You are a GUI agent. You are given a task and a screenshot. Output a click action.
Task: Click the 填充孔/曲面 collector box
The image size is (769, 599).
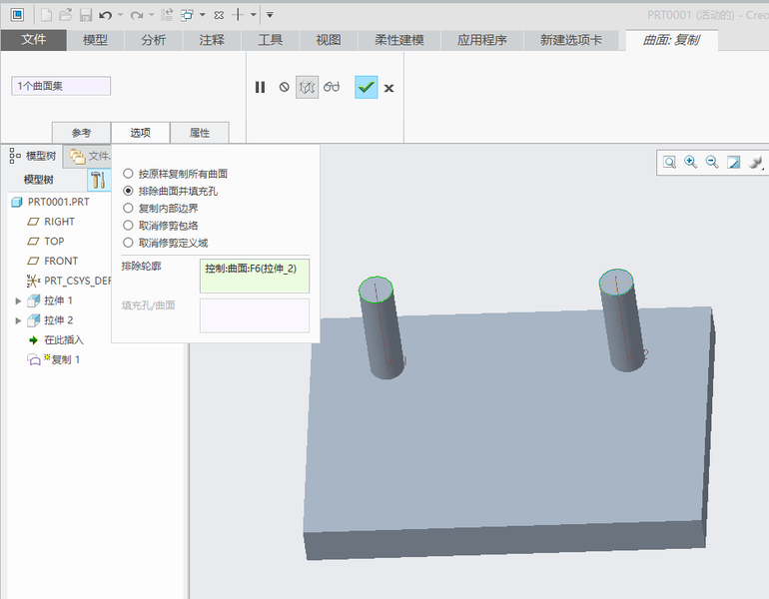[x=255, y=315]
